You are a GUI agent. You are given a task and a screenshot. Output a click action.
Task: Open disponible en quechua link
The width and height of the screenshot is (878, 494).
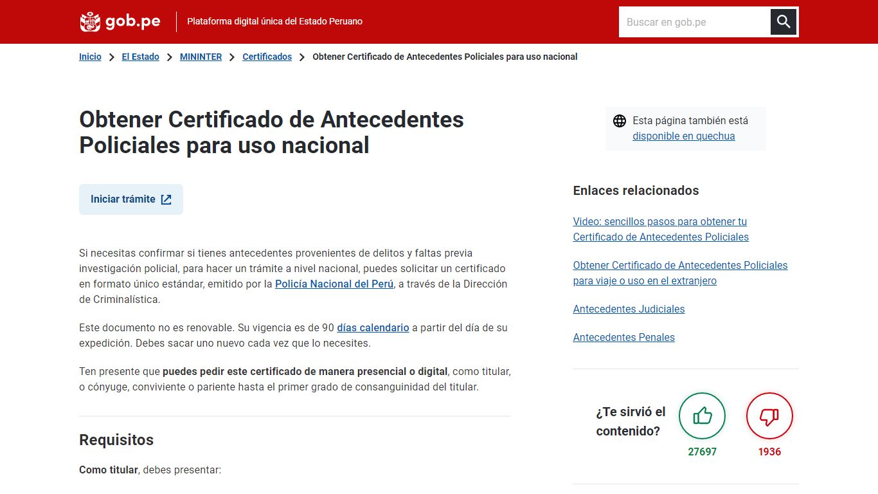point(683,136)
